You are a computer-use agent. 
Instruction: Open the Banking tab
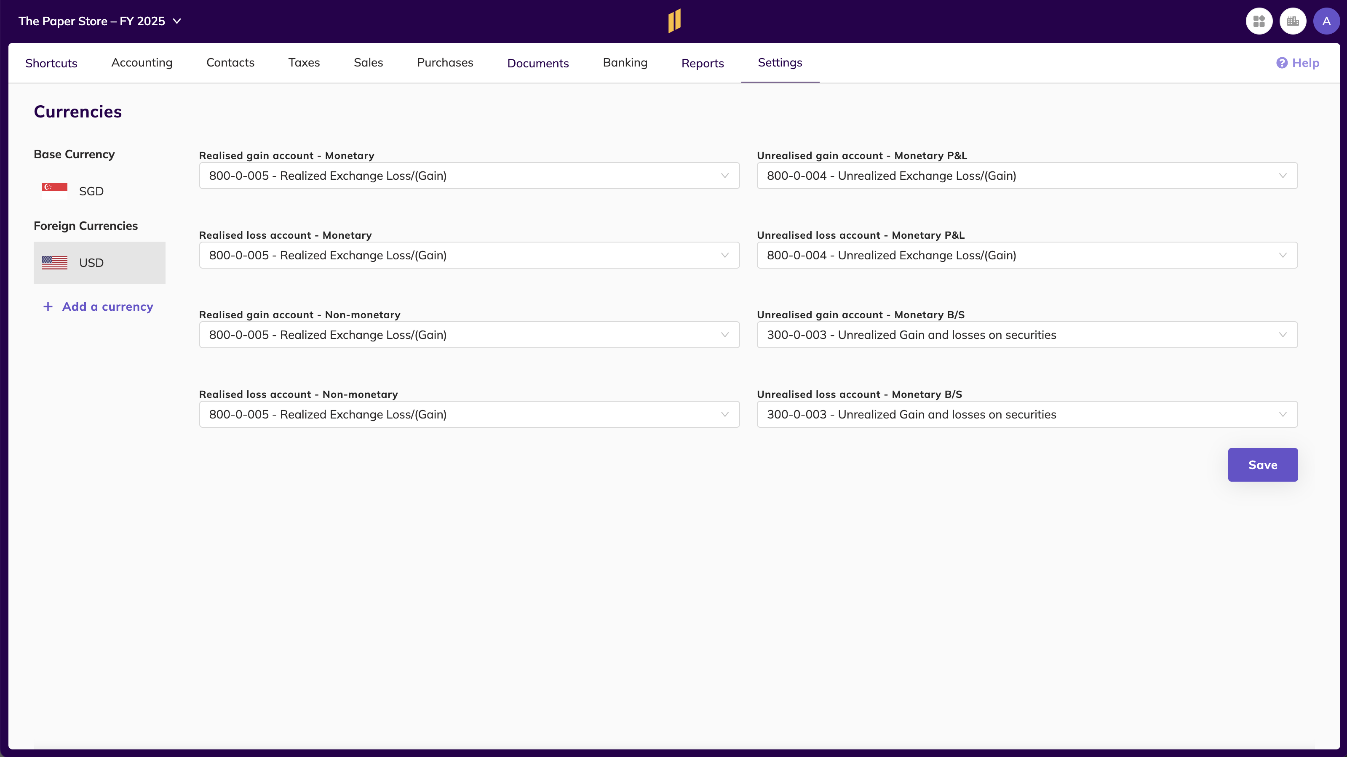click(x=625, y=63)
